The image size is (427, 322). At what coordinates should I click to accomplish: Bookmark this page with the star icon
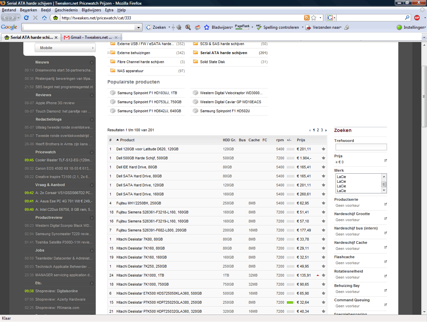pyautogui.click(x=314, y=18)
